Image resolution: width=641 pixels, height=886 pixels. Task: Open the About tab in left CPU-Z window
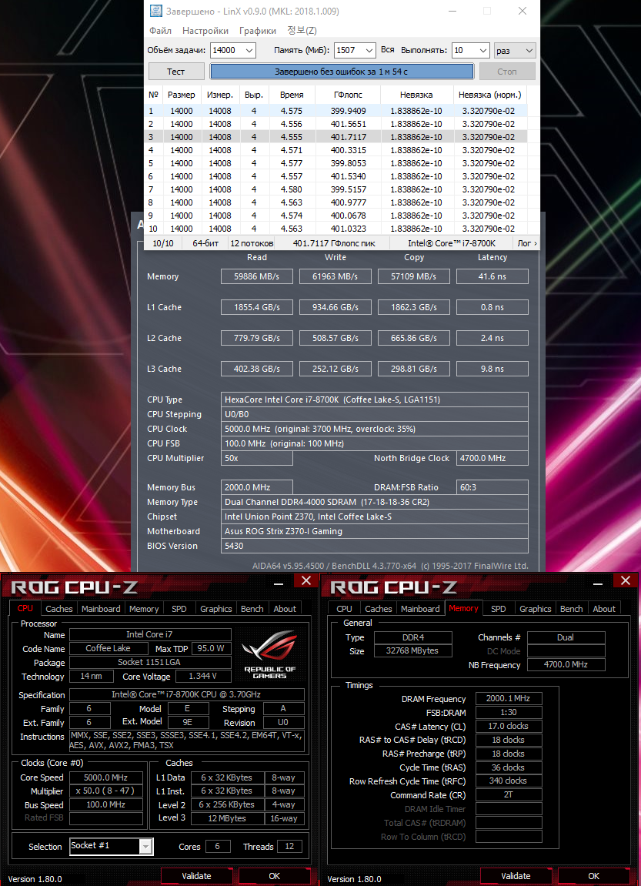(285, 609)
